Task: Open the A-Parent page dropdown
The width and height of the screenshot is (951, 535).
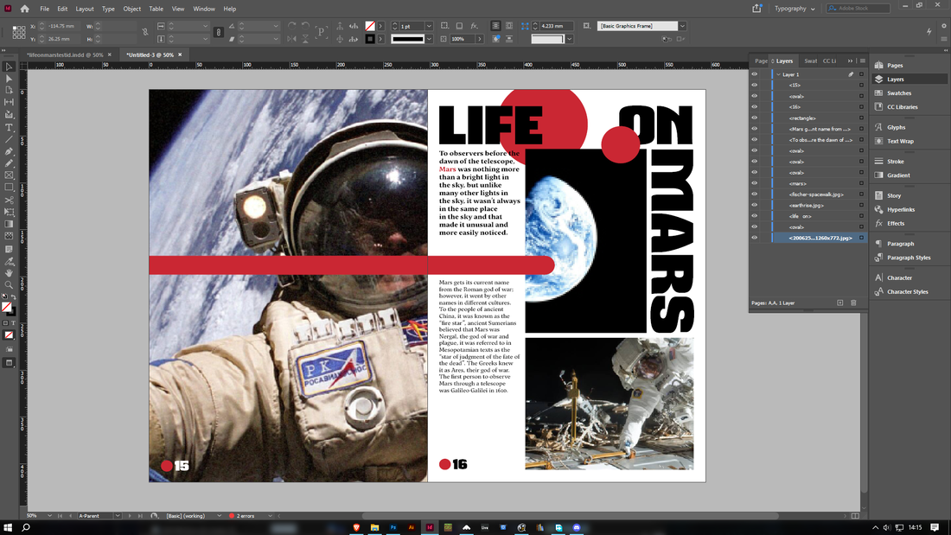Action: coord(117,516)
